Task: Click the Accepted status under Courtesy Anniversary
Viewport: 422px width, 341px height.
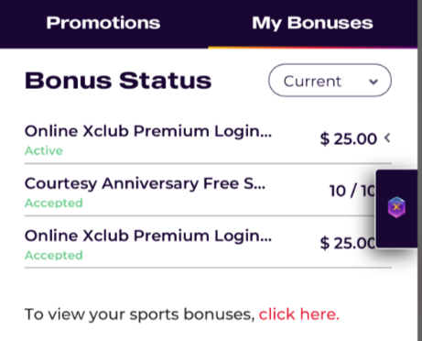Action: [x=54, y=203]
